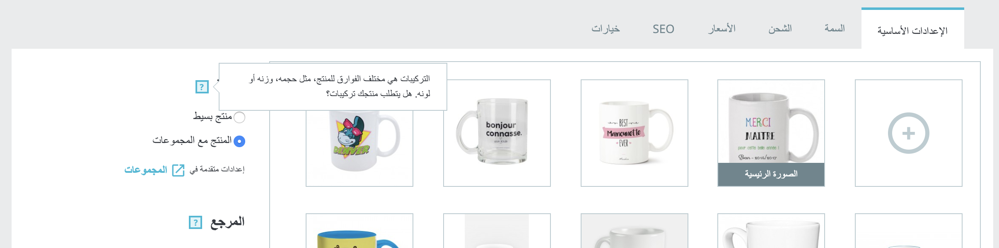Switch to the SEO tab
Image resolution: width=999 pixels, height=248 pixels.
coord(664,29)
